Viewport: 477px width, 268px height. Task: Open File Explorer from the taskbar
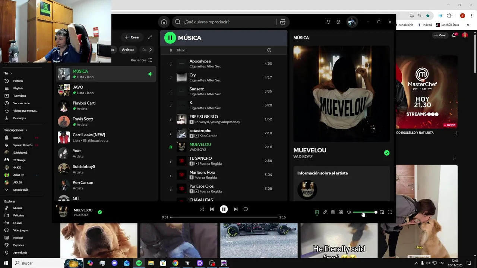151,263
